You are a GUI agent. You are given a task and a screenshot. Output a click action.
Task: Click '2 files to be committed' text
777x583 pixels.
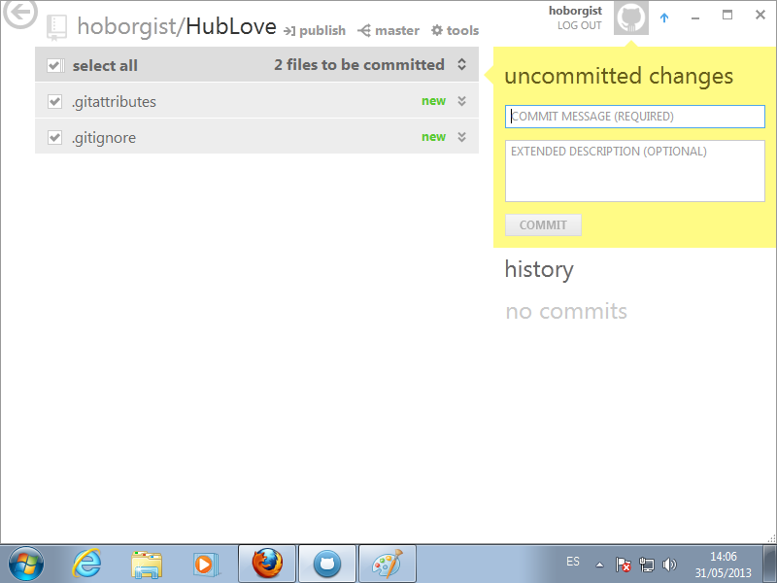point(359,64)
